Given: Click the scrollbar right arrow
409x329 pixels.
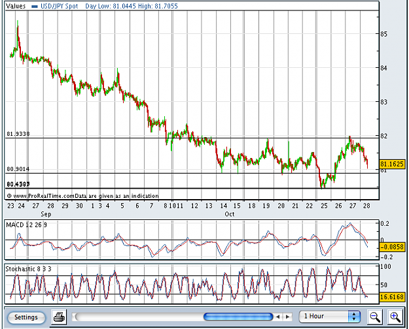Looking at the screenshot, I should (x=288, y=317).
